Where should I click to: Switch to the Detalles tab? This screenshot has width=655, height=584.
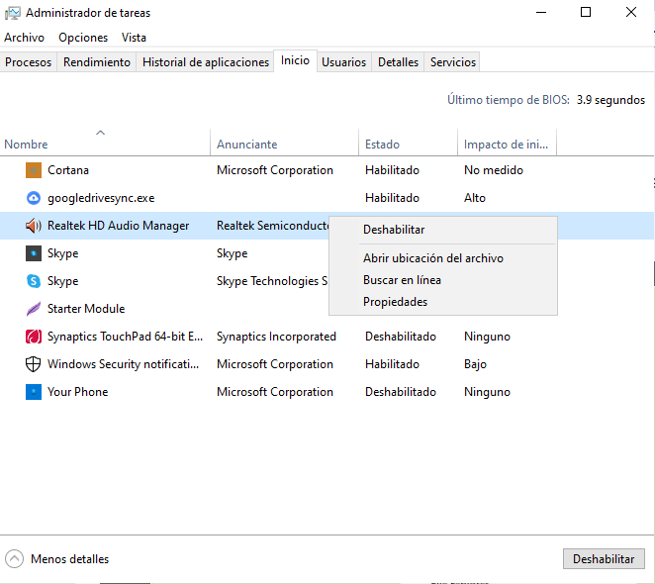pyautogui.click(x=398, y=62)
